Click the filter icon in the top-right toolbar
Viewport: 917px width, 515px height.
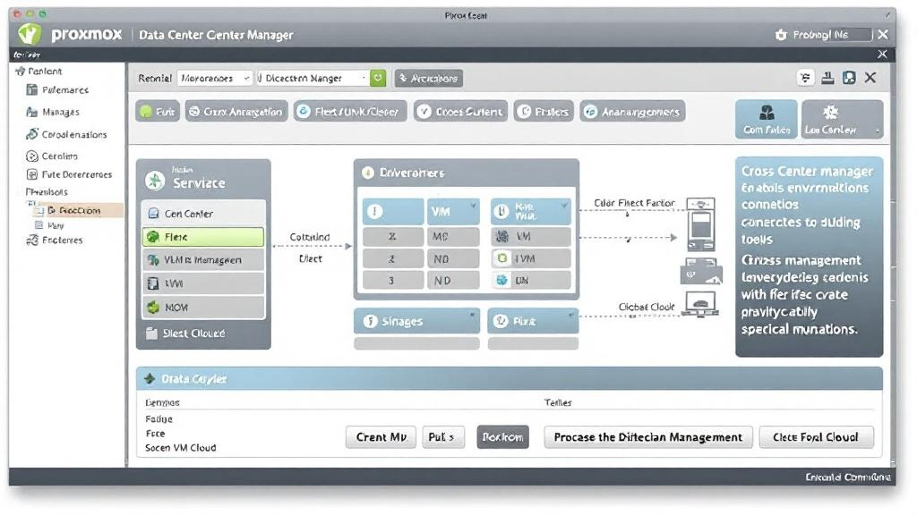pyautogui.click(x=805, y=78)
